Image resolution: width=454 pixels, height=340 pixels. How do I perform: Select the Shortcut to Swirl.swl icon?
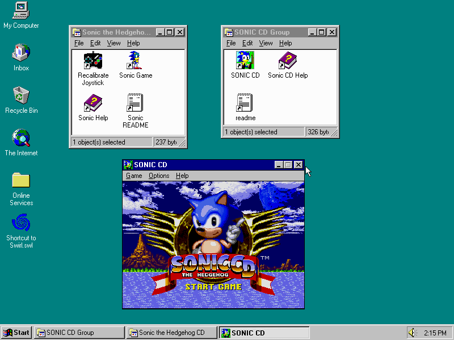21,222
